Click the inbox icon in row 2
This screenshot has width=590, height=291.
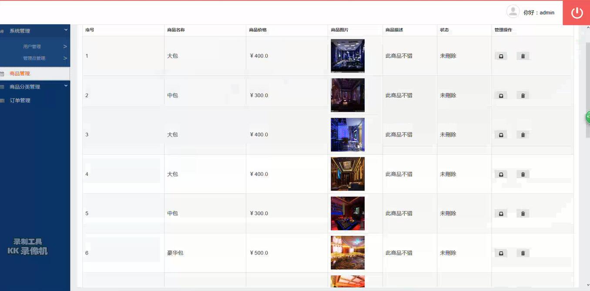(501, 96)
